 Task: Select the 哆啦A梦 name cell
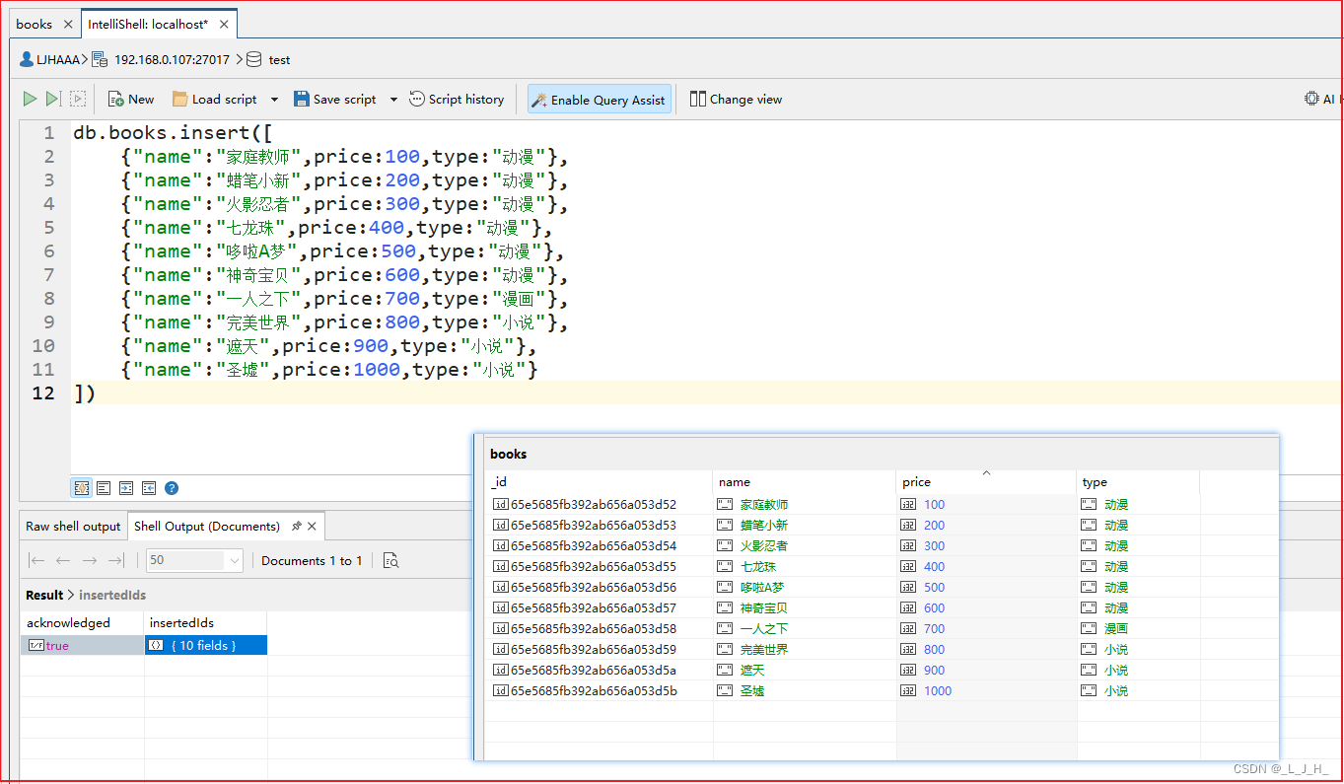pos(805,587)
